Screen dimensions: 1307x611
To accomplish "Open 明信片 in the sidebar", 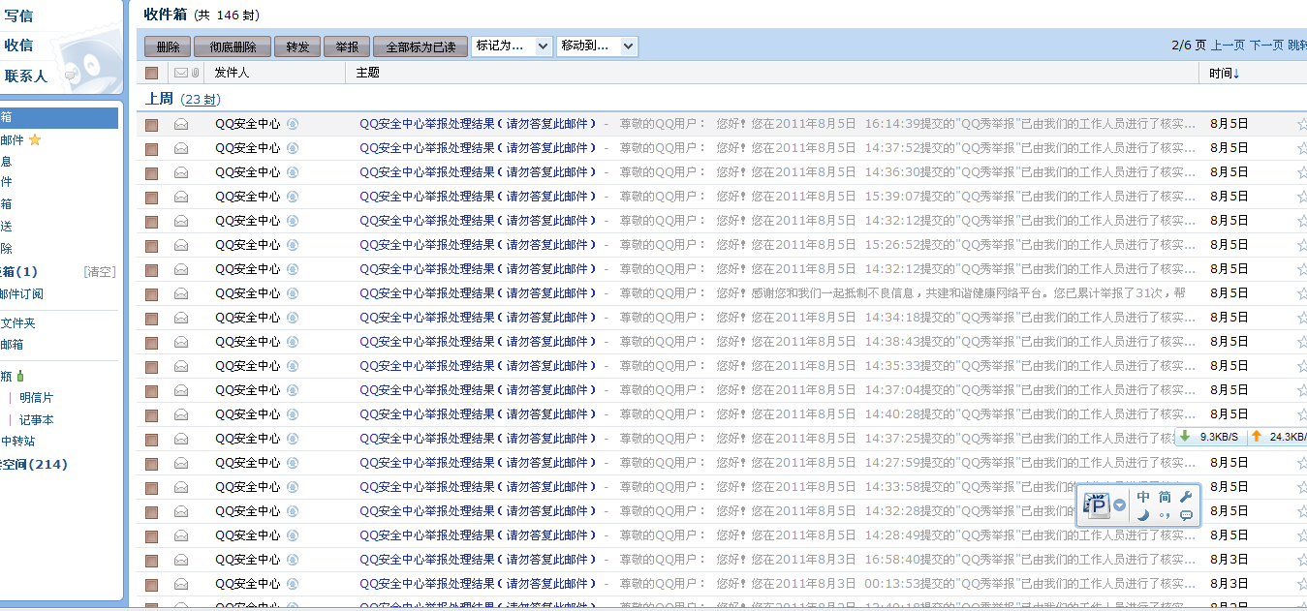I will tap(37, 397).
